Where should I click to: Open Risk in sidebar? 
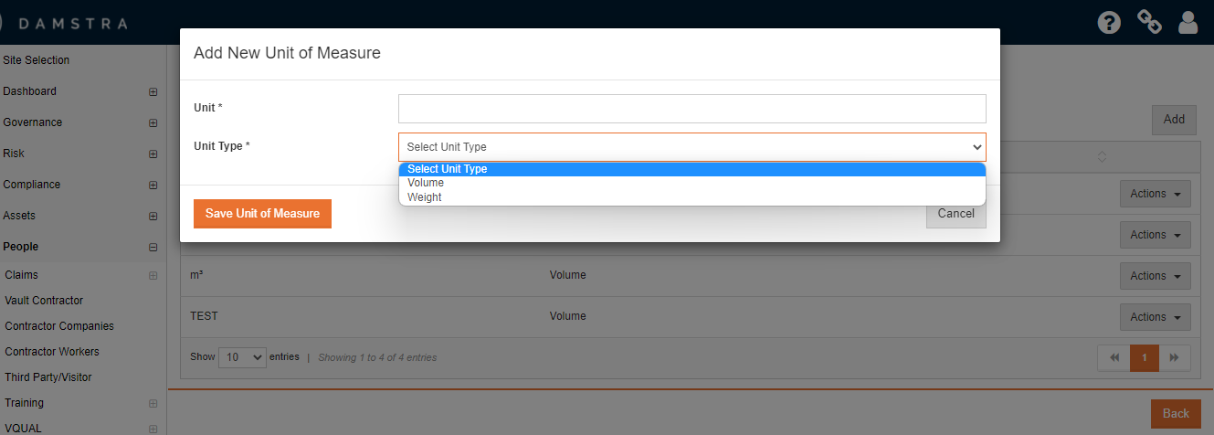14,154
